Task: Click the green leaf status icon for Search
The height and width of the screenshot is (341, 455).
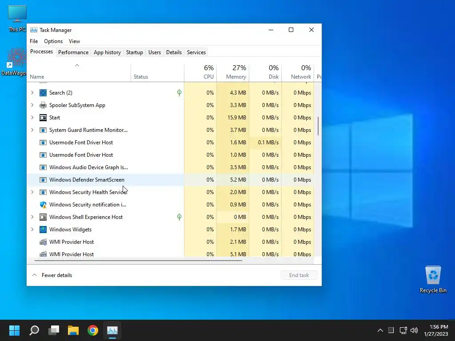Action: coord(180,93)
